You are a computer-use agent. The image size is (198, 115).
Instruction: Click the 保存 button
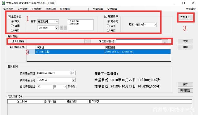pos(185,84)
